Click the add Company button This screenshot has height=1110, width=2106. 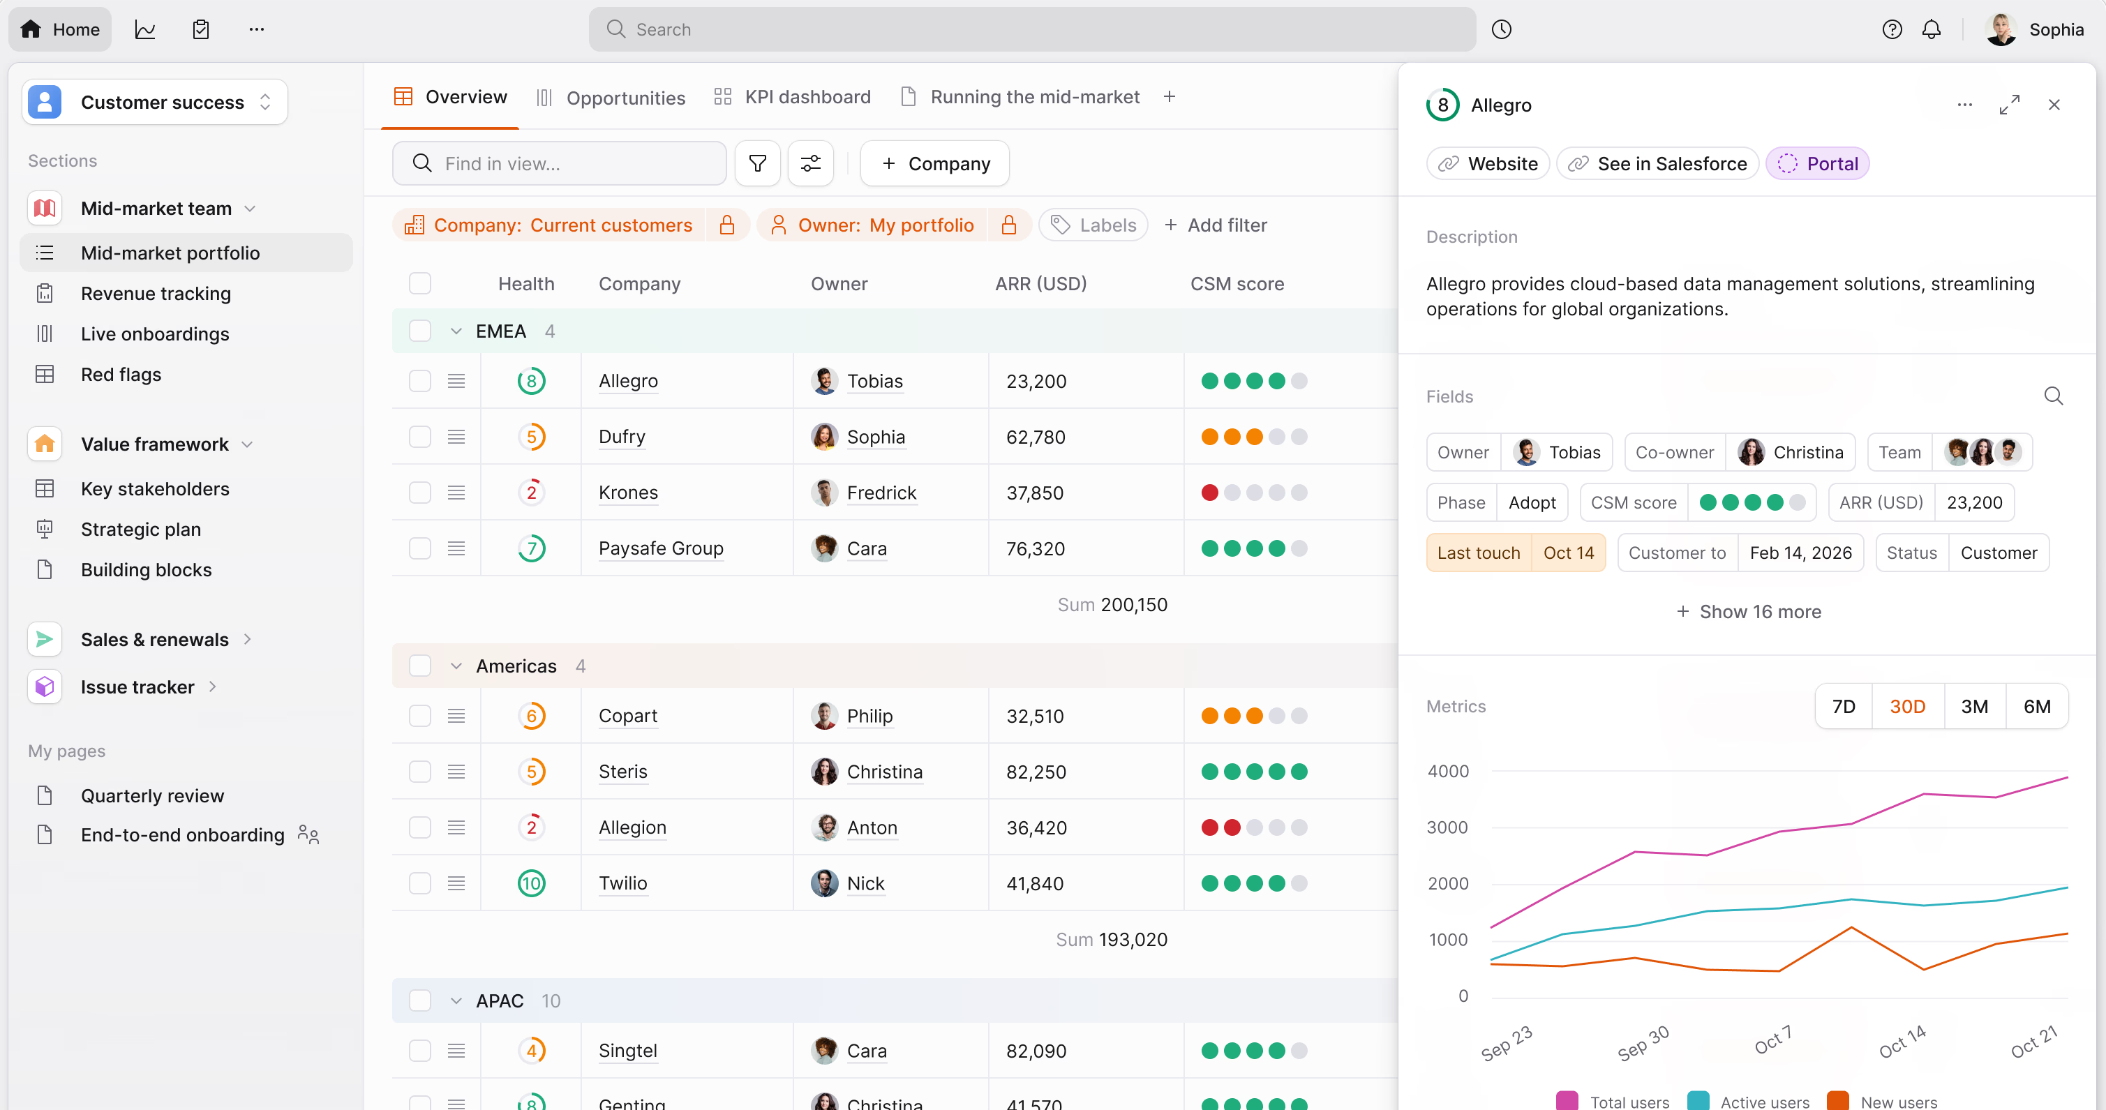click(x=934, y=163)
